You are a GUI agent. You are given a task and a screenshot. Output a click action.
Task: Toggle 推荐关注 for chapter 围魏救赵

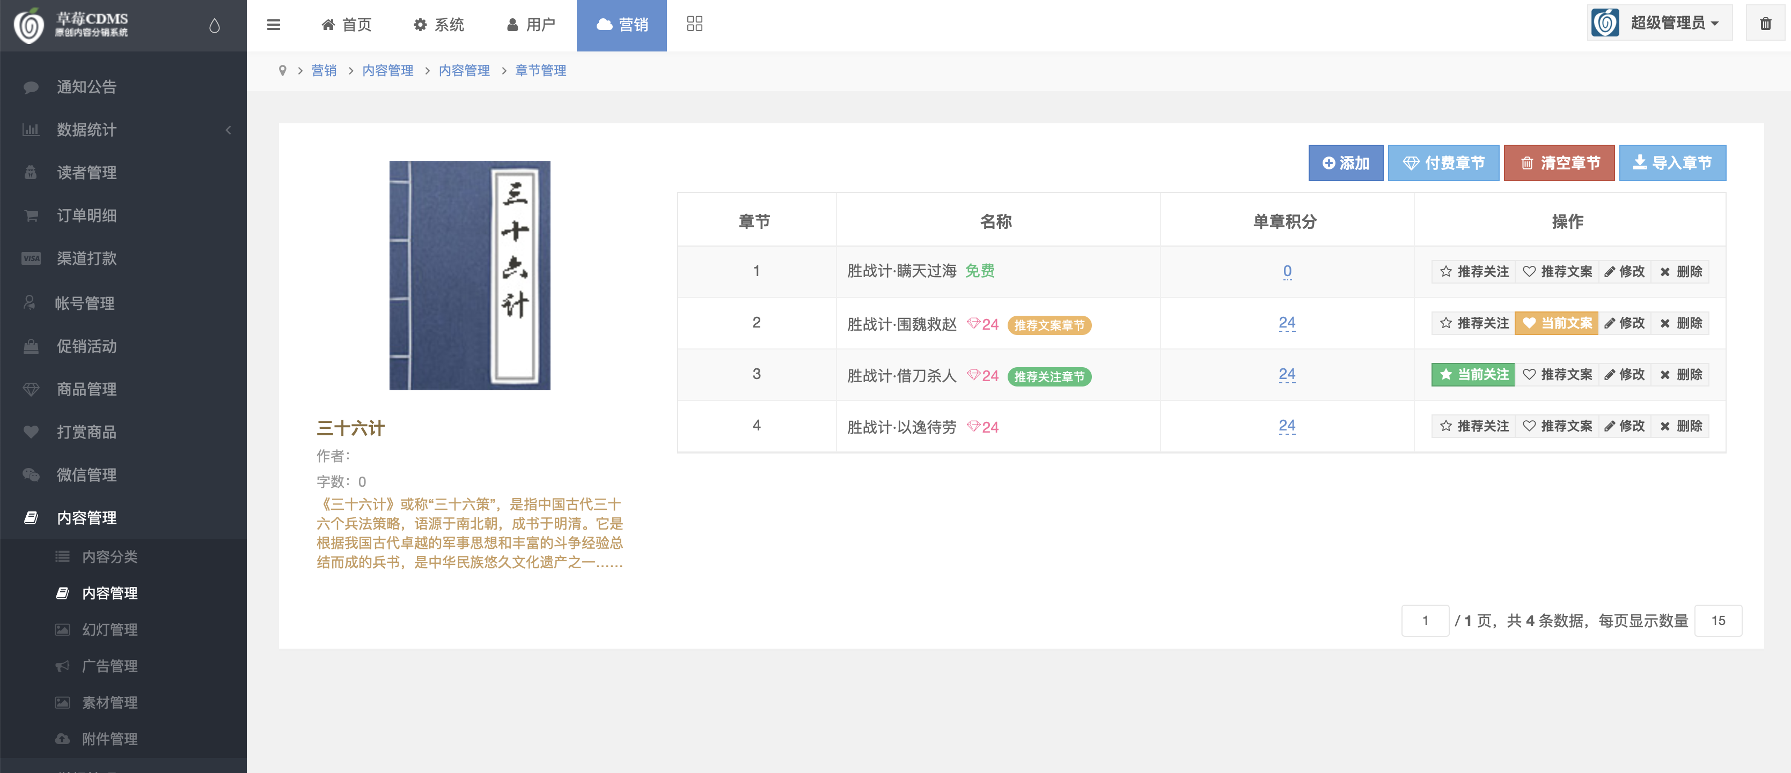pyautogui.click(x=1473, y=323)
